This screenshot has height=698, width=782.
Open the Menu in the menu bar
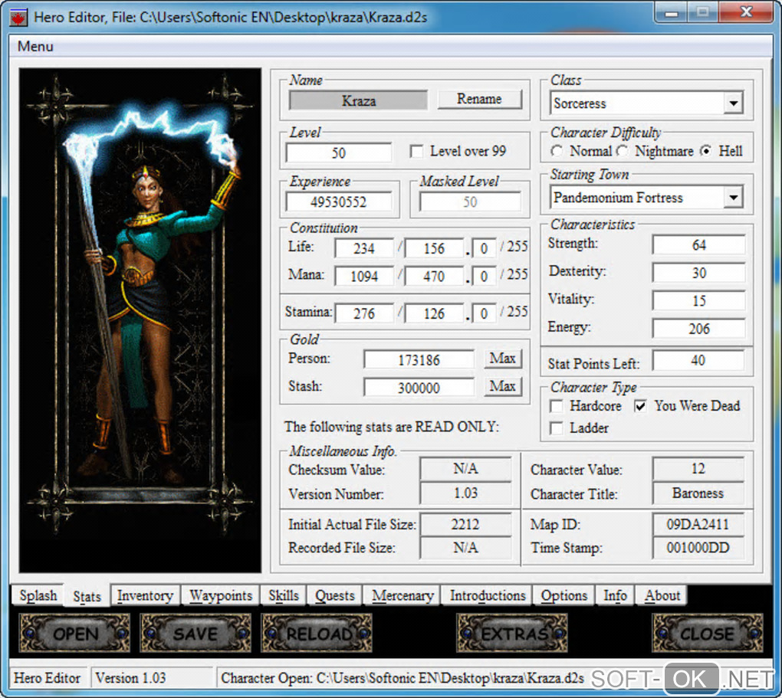click(x=35, y=46)
